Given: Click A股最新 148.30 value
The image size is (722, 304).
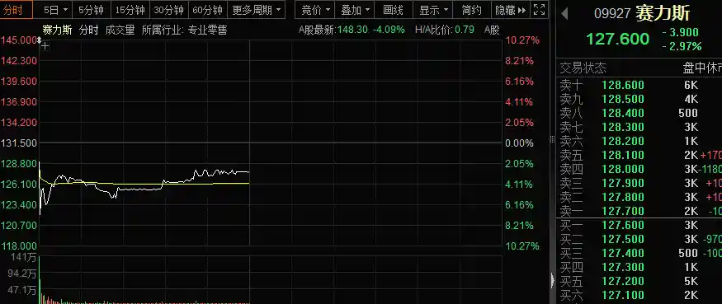Looking at the screenshot, I should 352,30.
